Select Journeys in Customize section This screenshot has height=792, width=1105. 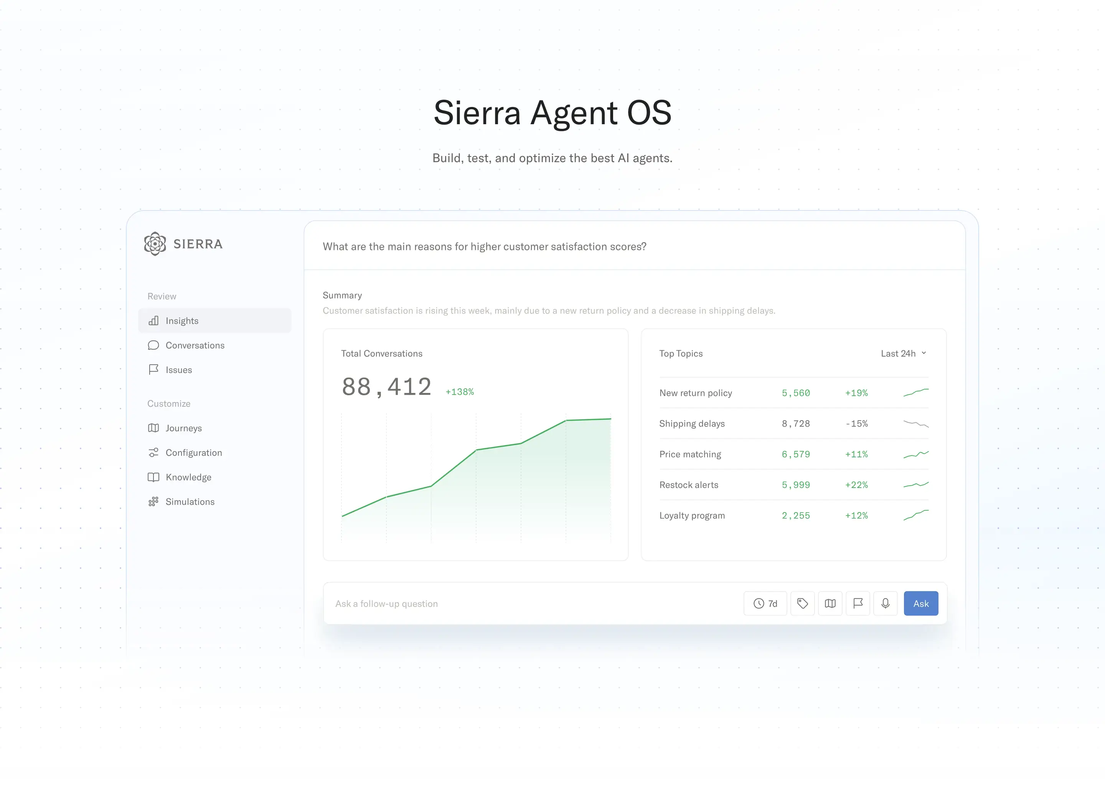[215, 428]
